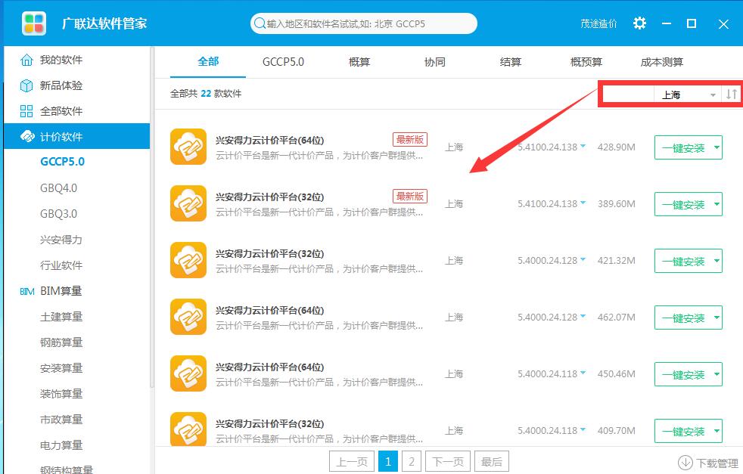
Task: Click 最后 pagination button
Action: 491,462
